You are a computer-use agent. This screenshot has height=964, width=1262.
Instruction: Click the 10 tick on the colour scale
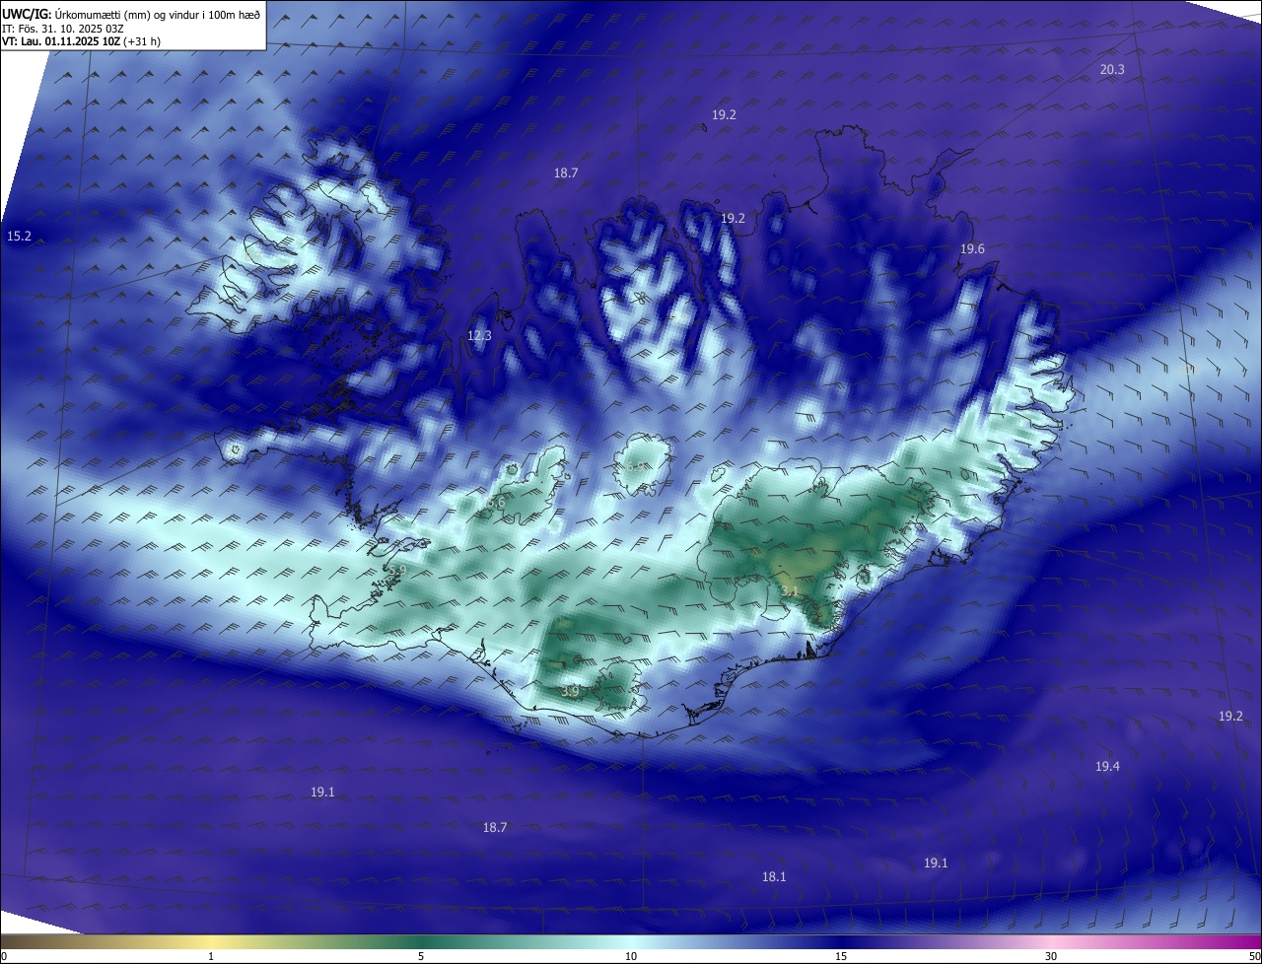click(x=631, y=956)
